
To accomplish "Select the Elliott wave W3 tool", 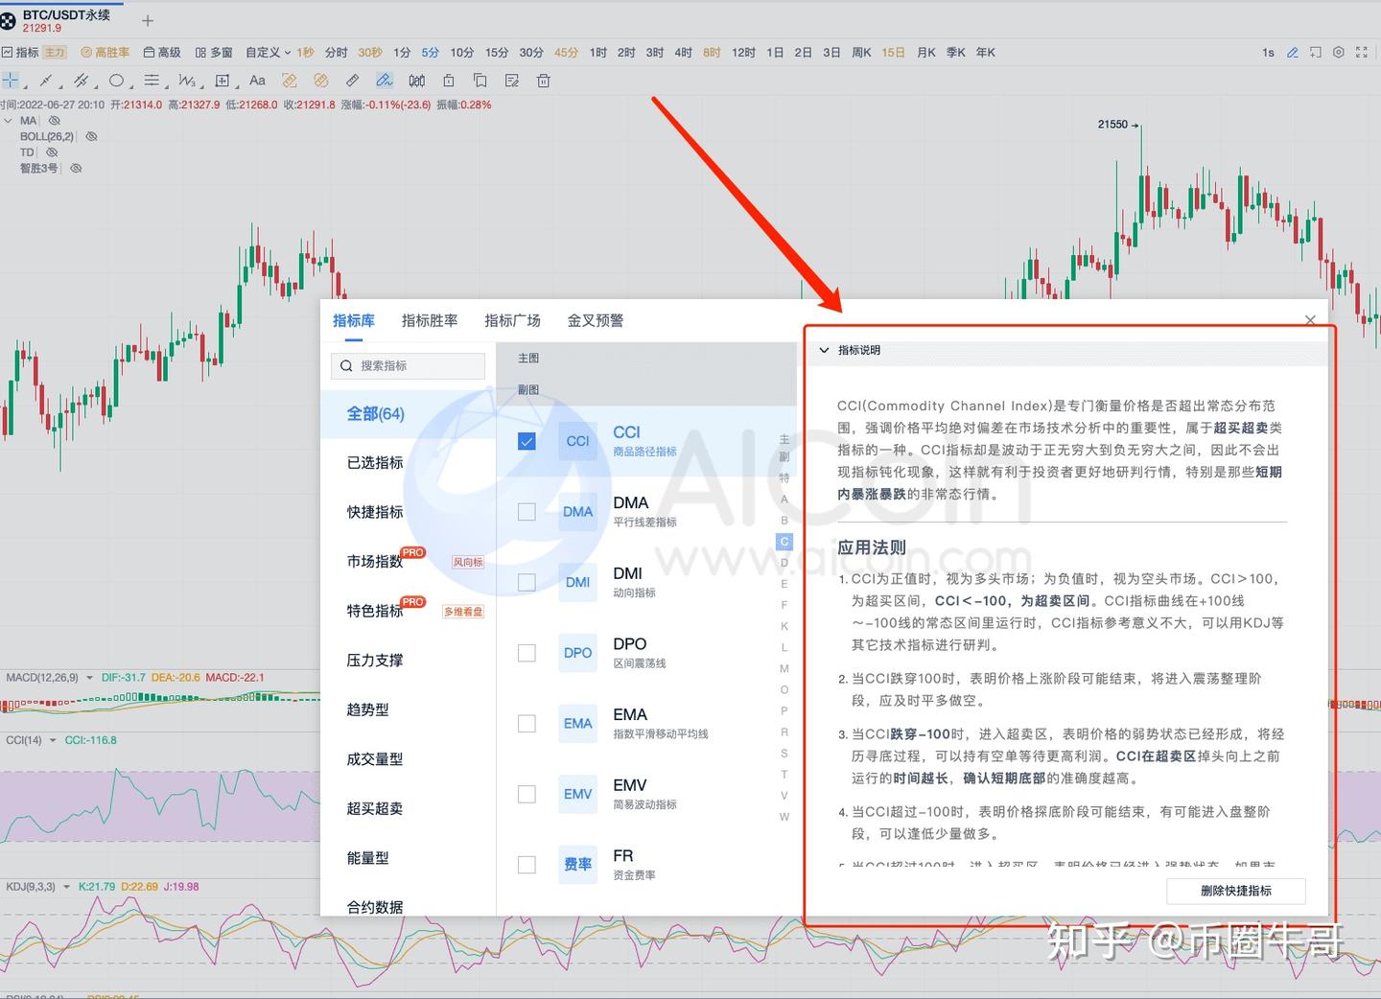I will coord(187,81).
